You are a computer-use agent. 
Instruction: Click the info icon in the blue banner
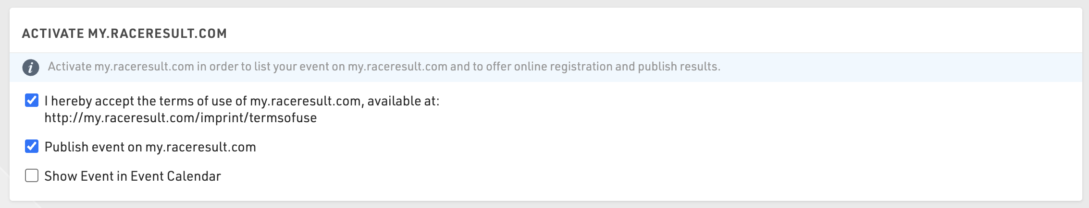[31, 68]
